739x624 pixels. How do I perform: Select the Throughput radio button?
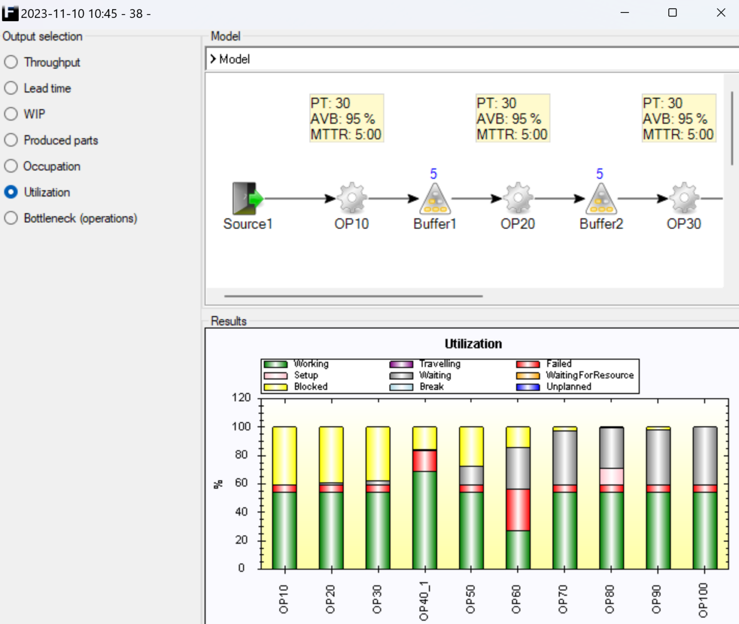(x=11, y=62)
